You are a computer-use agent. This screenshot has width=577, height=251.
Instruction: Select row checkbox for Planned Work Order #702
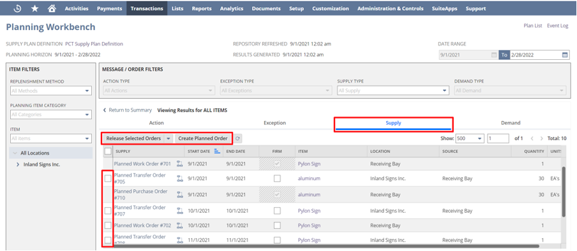pos(108,226)
